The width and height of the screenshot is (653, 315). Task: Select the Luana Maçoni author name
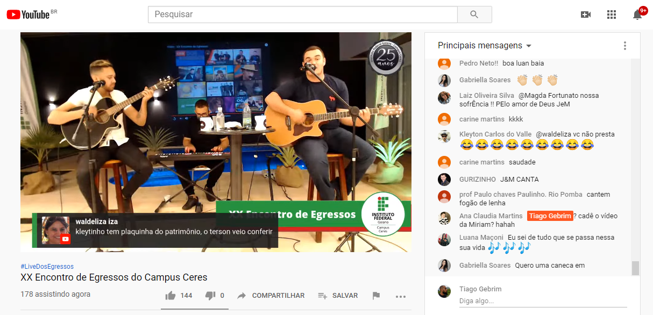coord(481,238)
